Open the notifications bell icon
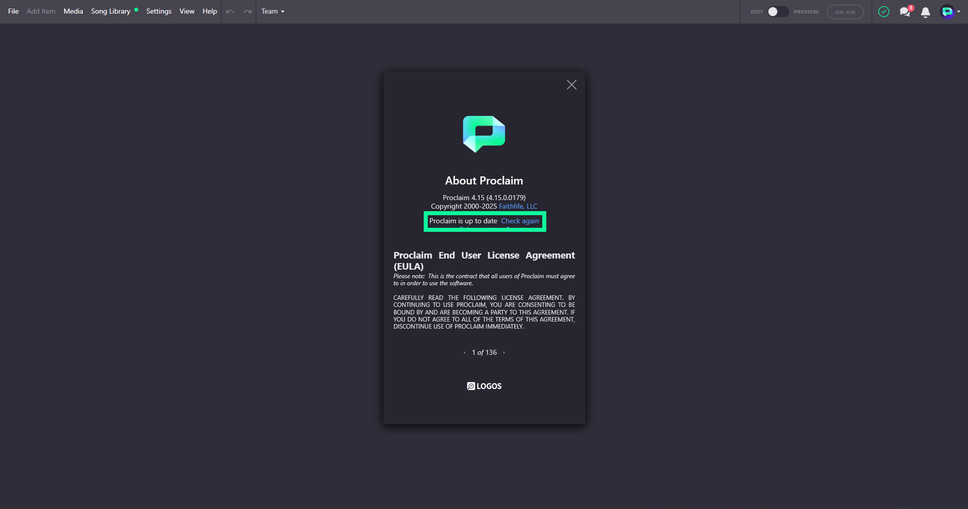 tap(926, 12)
